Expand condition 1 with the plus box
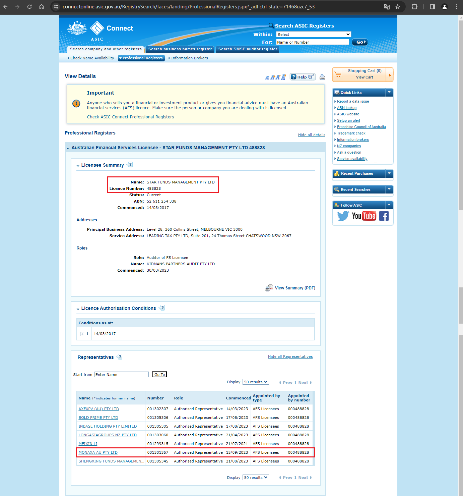463x496 pixels. [x=82, y=334]
